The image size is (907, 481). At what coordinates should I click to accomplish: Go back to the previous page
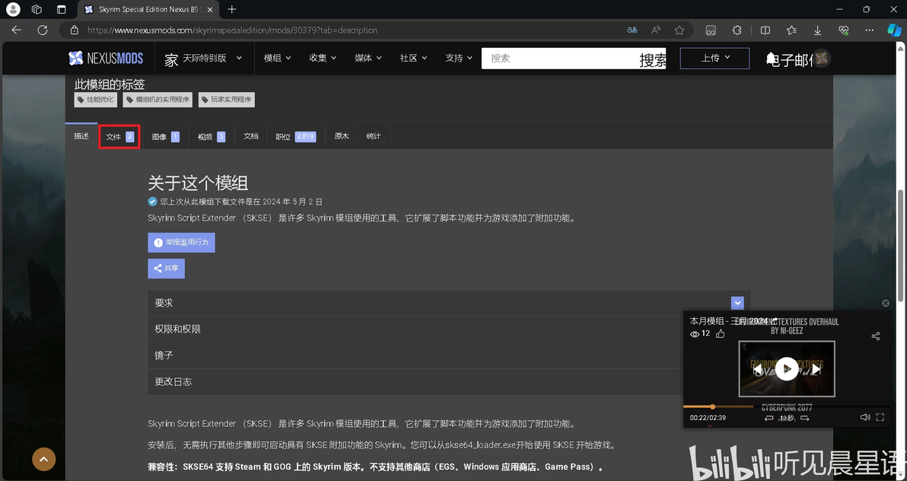16,30
